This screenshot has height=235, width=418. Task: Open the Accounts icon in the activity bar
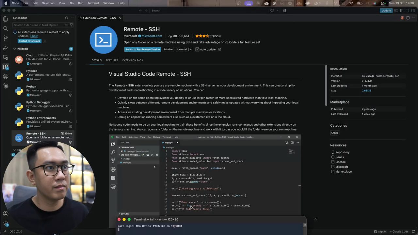pyautogui.click(x=6, y=214)
